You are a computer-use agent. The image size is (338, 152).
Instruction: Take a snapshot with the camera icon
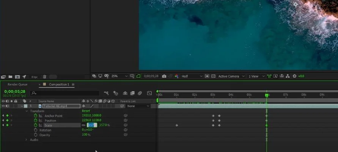coord(164,76)
